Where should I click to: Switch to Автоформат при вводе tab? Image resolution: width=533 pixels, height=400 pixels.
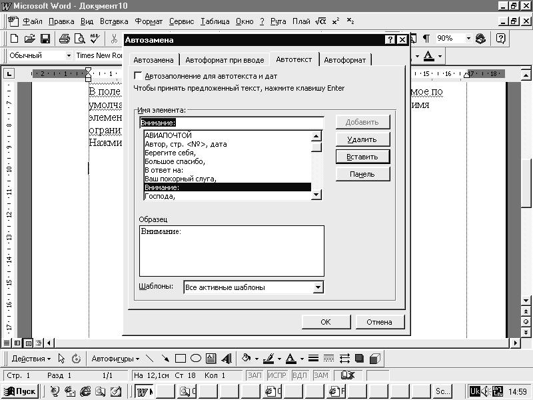pyautogui.click(x=225, y=60)
